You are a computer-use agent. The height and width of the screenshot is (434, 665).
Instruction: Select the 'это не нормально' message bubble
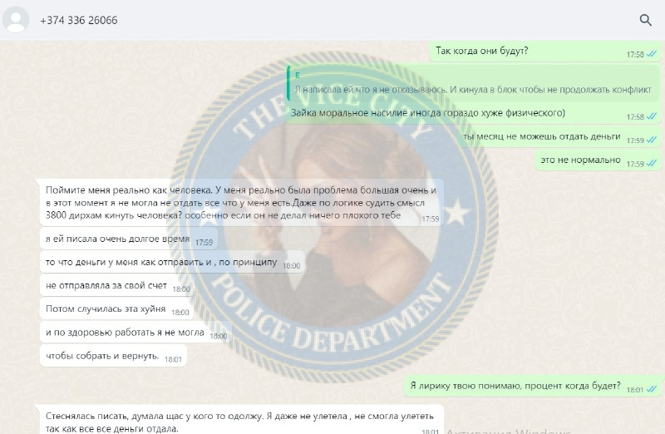(598, 160)
